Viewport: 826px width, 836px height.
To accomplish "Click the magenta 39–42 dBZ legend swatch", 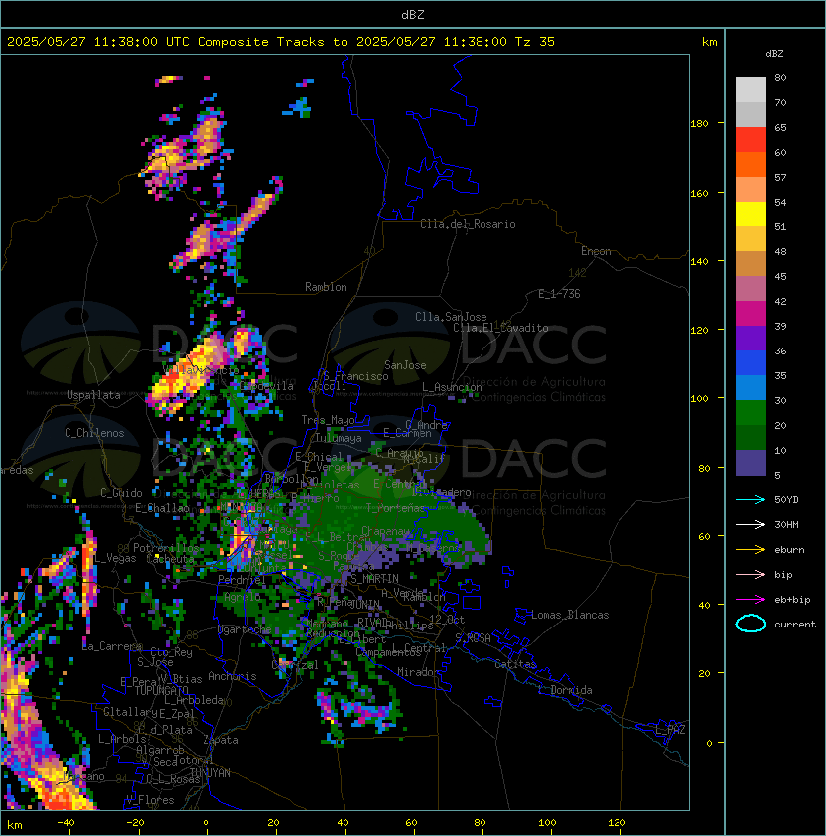I will click(751, 314).
